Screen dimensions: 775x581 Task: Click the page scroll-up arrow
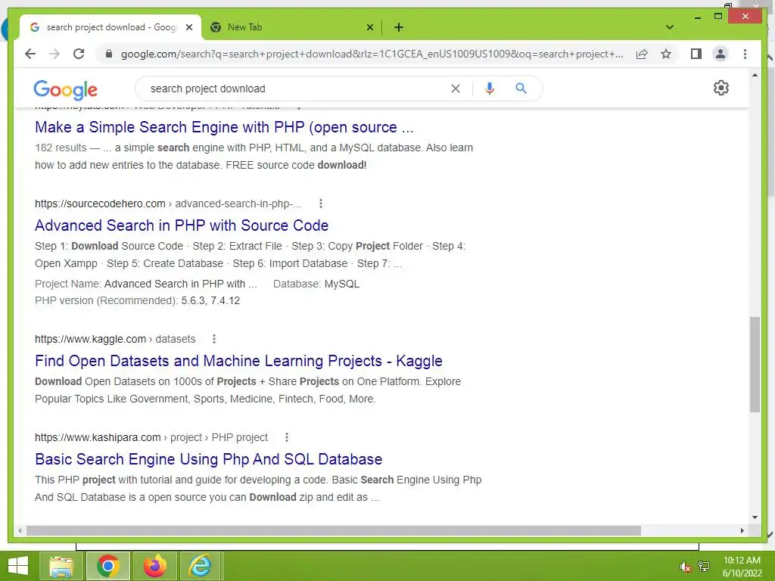pyautogui.click(x=755, y=75)
